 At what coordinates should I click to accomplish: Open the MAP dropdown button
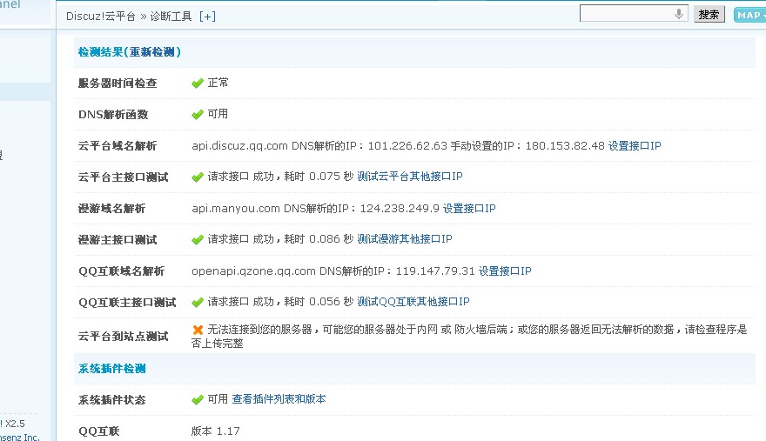[x=750, y=15]
